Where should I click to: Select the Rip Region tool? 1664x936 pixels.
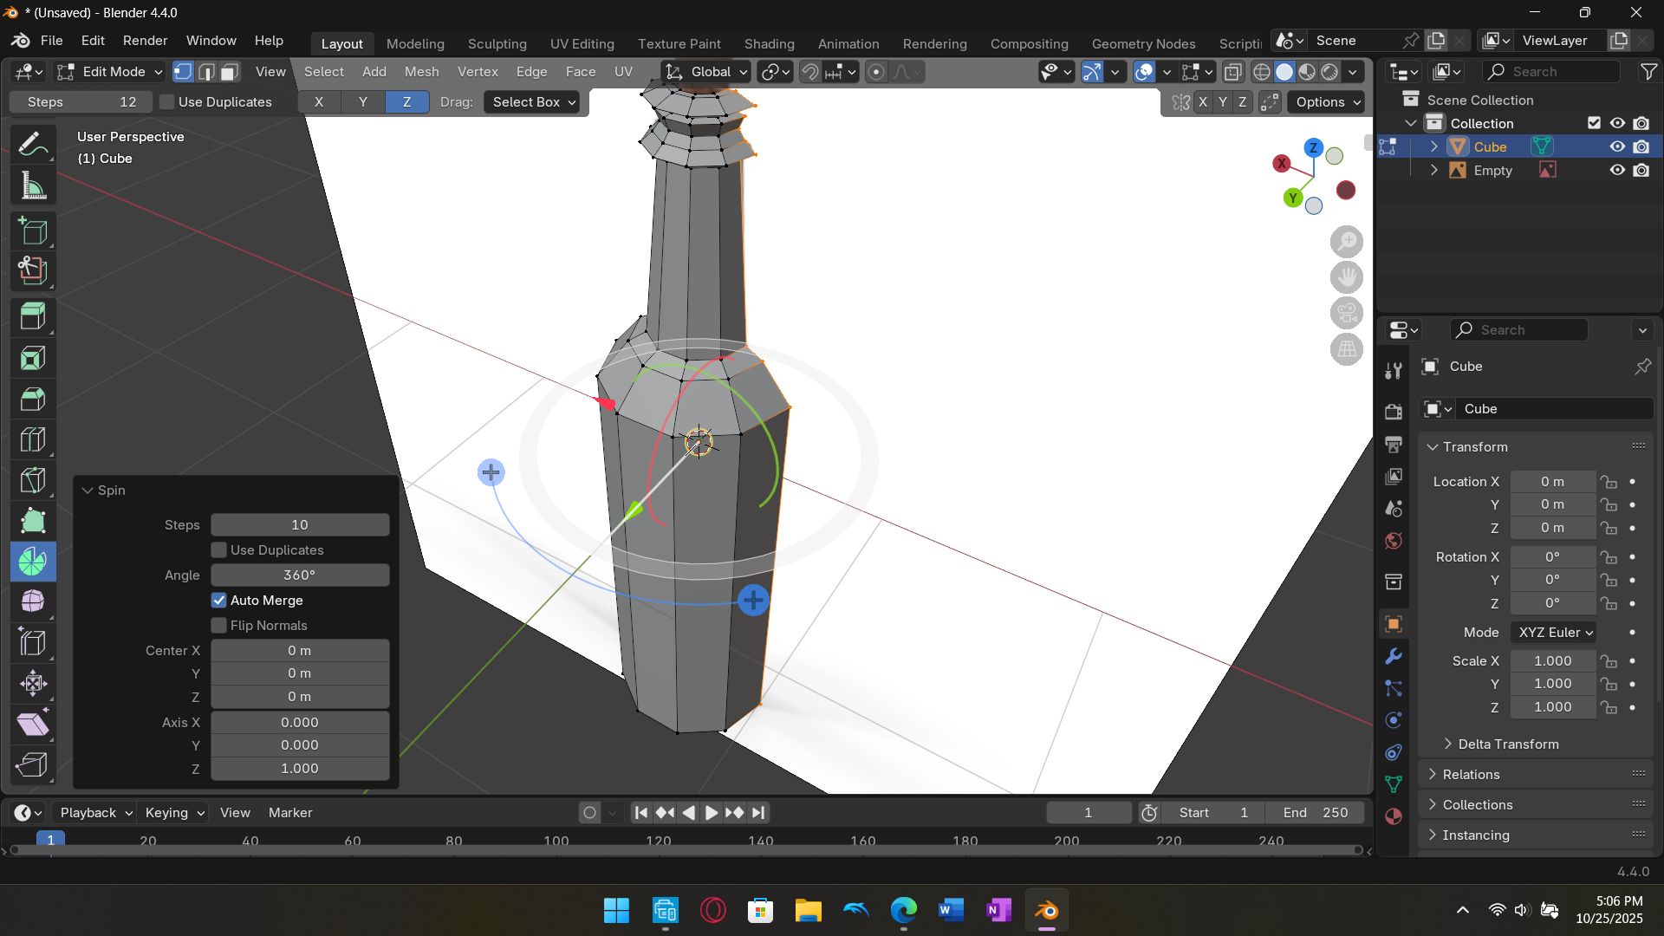(x=33, y=764)
